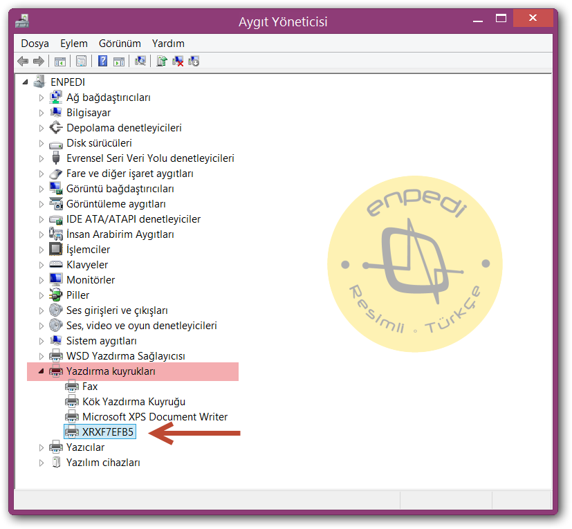
Task: Select the Yazıcılar label
Action: click(85, 447)
